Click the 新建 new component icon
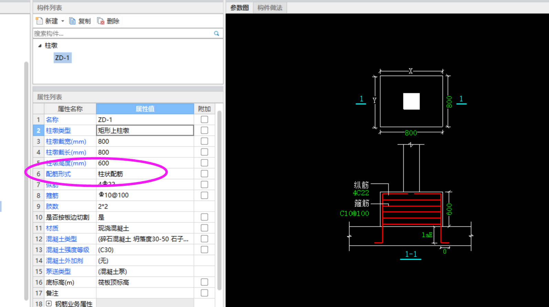 point(39,21)
